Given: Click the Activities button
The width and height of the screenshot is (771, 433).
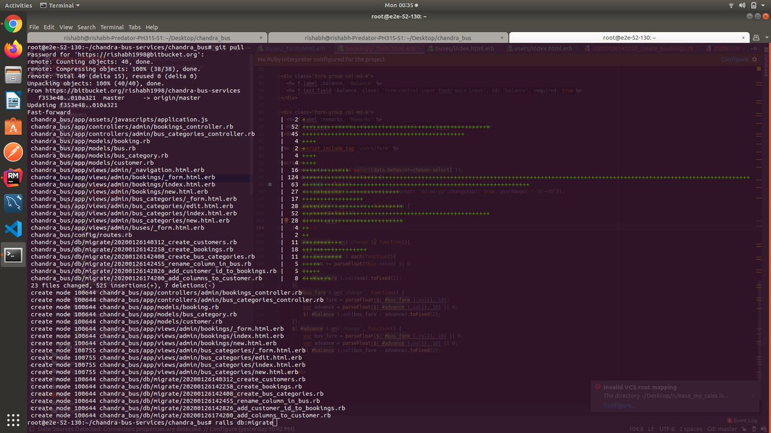Looking at the screenshot, I should [18, 5].
